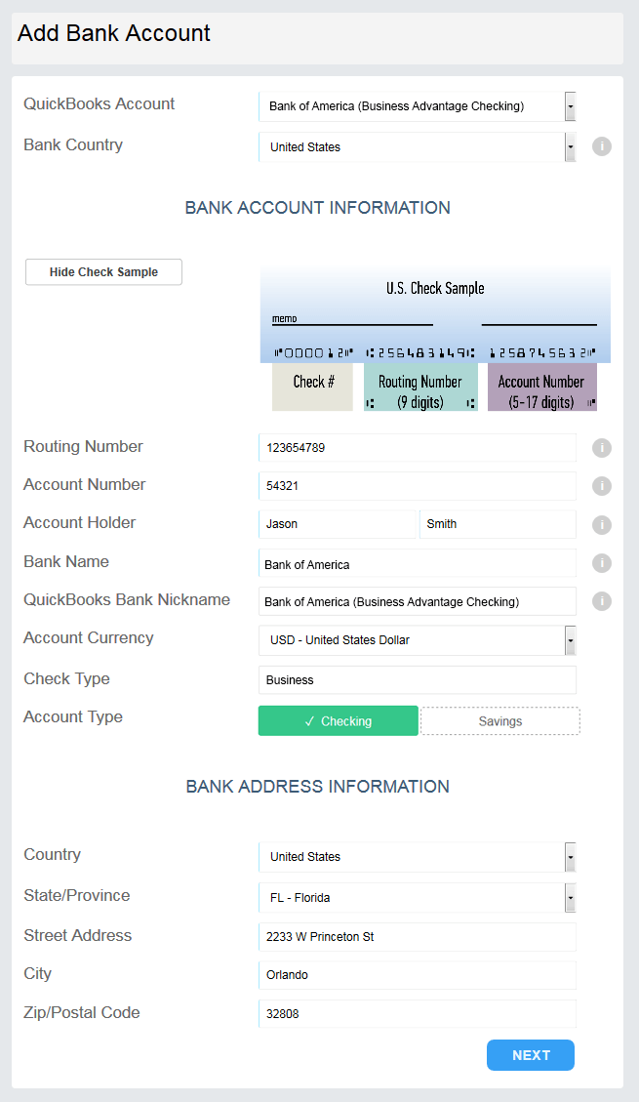Click the Hide Check Sample button
This screenshot has height=1102, width=639.
click(x=104, y=272)
